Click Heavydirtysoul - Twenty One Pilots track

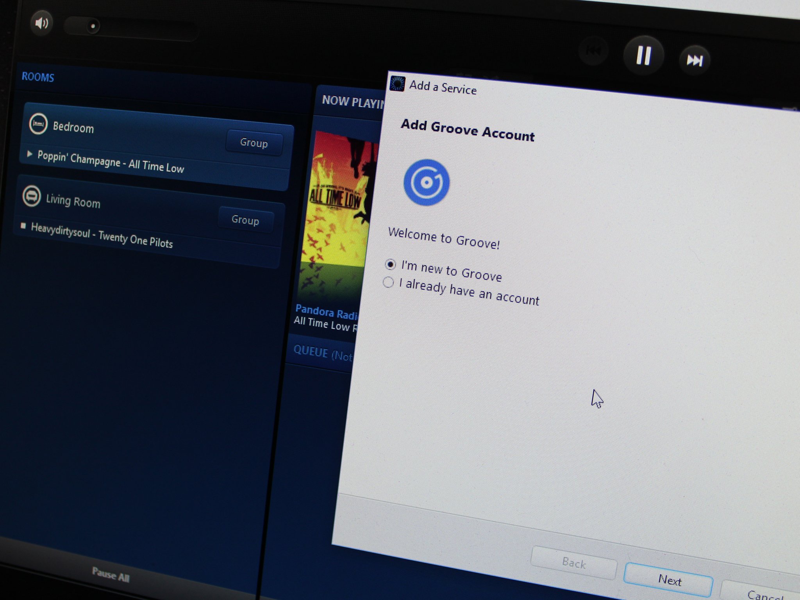tap(102, 236)
